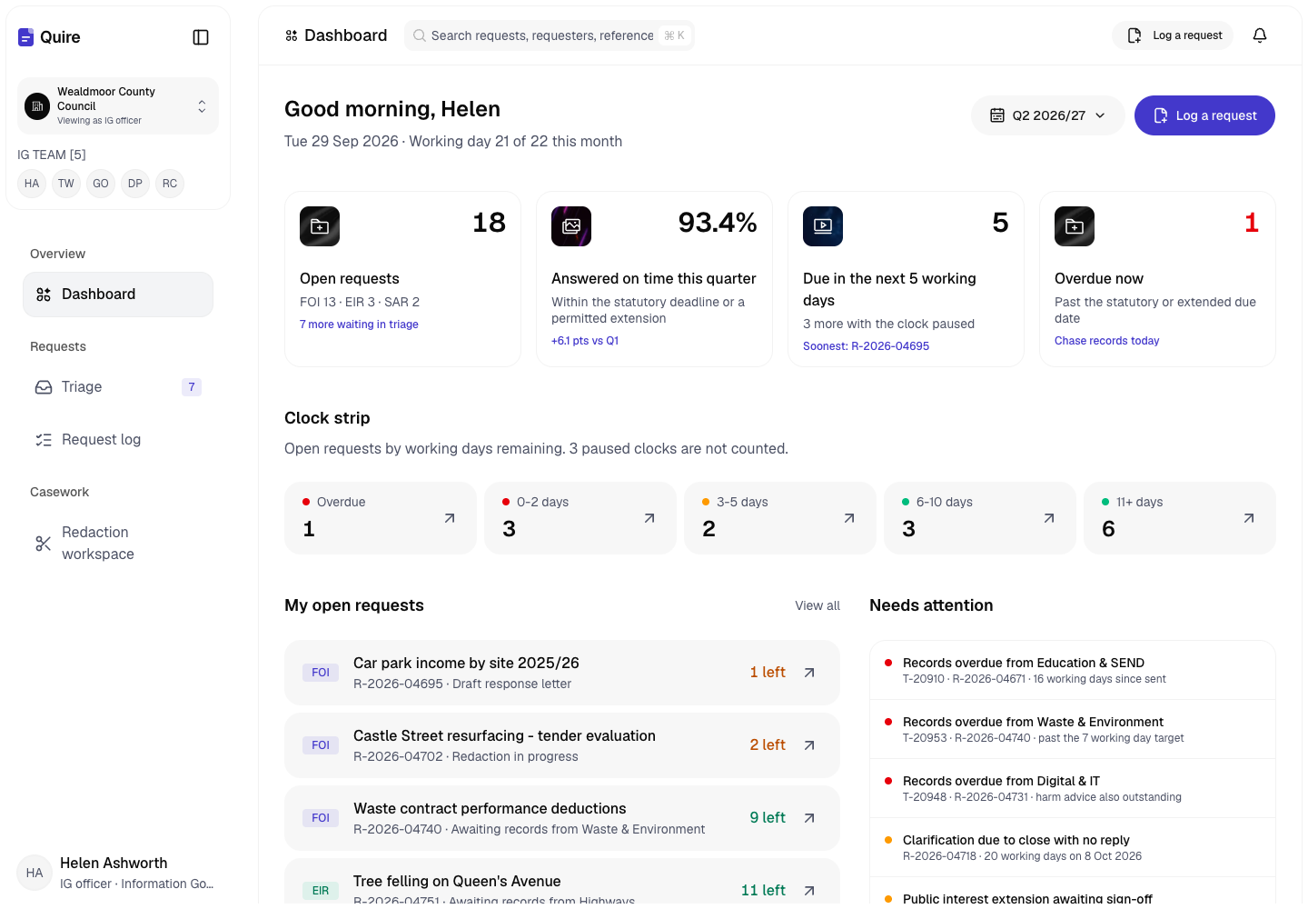Screen dimensions: 1308x909
Task: Open the 11+ days clock strip arrow
Action: click(1249, 518)
